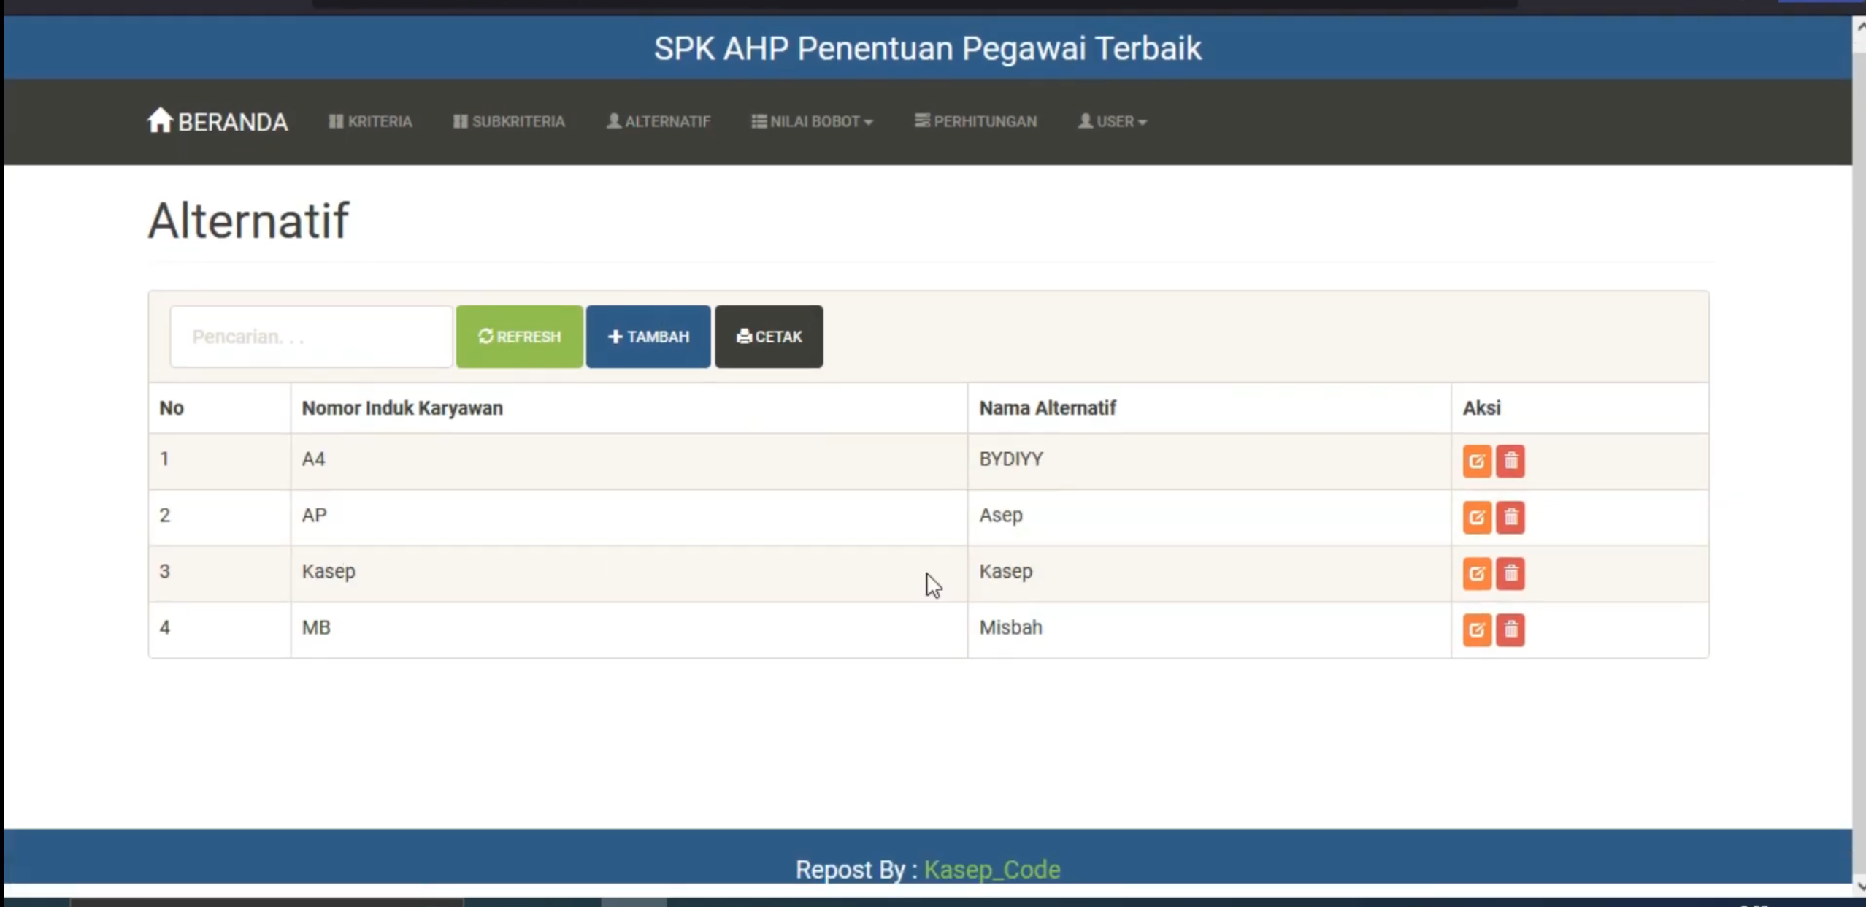Click the 'Alternatif' page heading
The height and width of the screenshot is (907, 1866).
(x=248, y=221)
